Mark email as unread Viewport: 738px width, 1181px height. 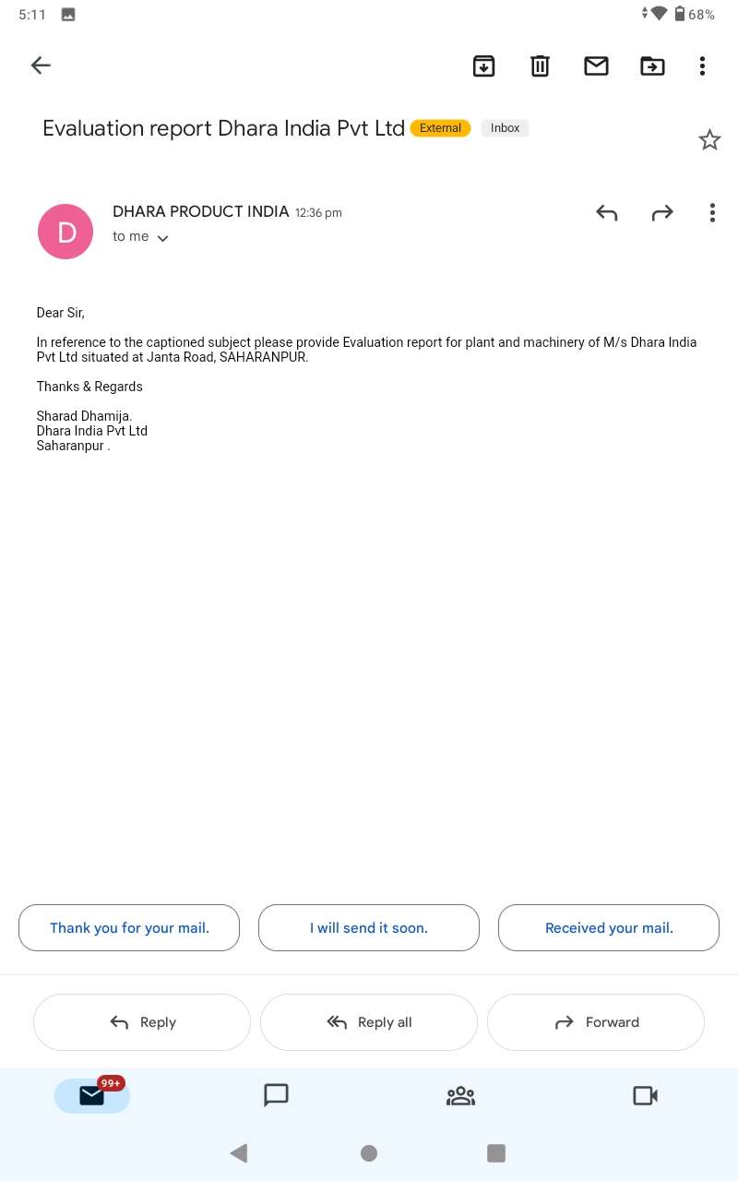click(x=596, y=66)
